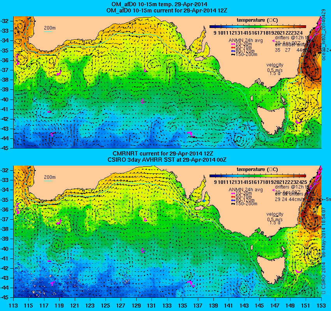Click longitude label '153' on bottom axis

click(x=321, y=306)
